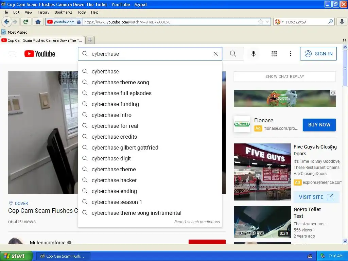The image size is (348, 261).
Task: Bookmark this page with the star icon
Action: point(260,22)
